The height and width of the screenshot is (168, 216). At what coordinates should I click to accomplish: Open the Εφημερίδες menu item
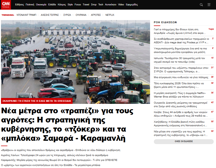(x=132, y=5)
